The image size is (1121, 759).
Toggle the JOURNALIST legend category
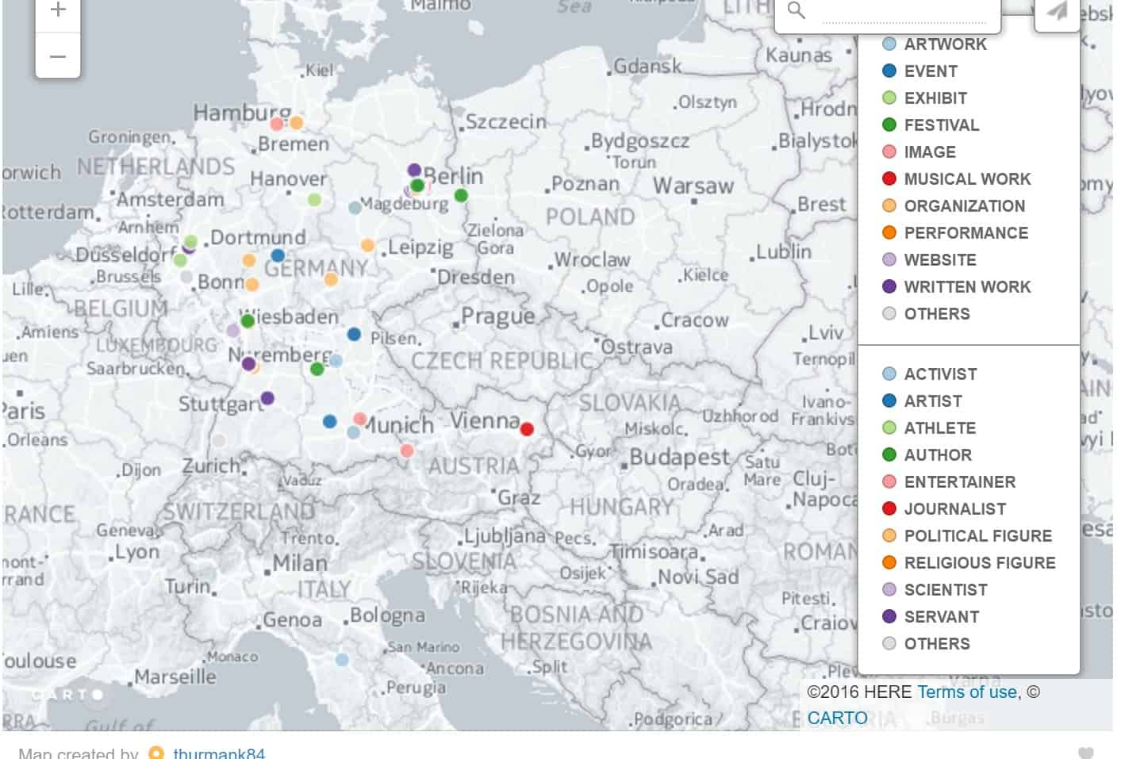click(x=954, y=509)
